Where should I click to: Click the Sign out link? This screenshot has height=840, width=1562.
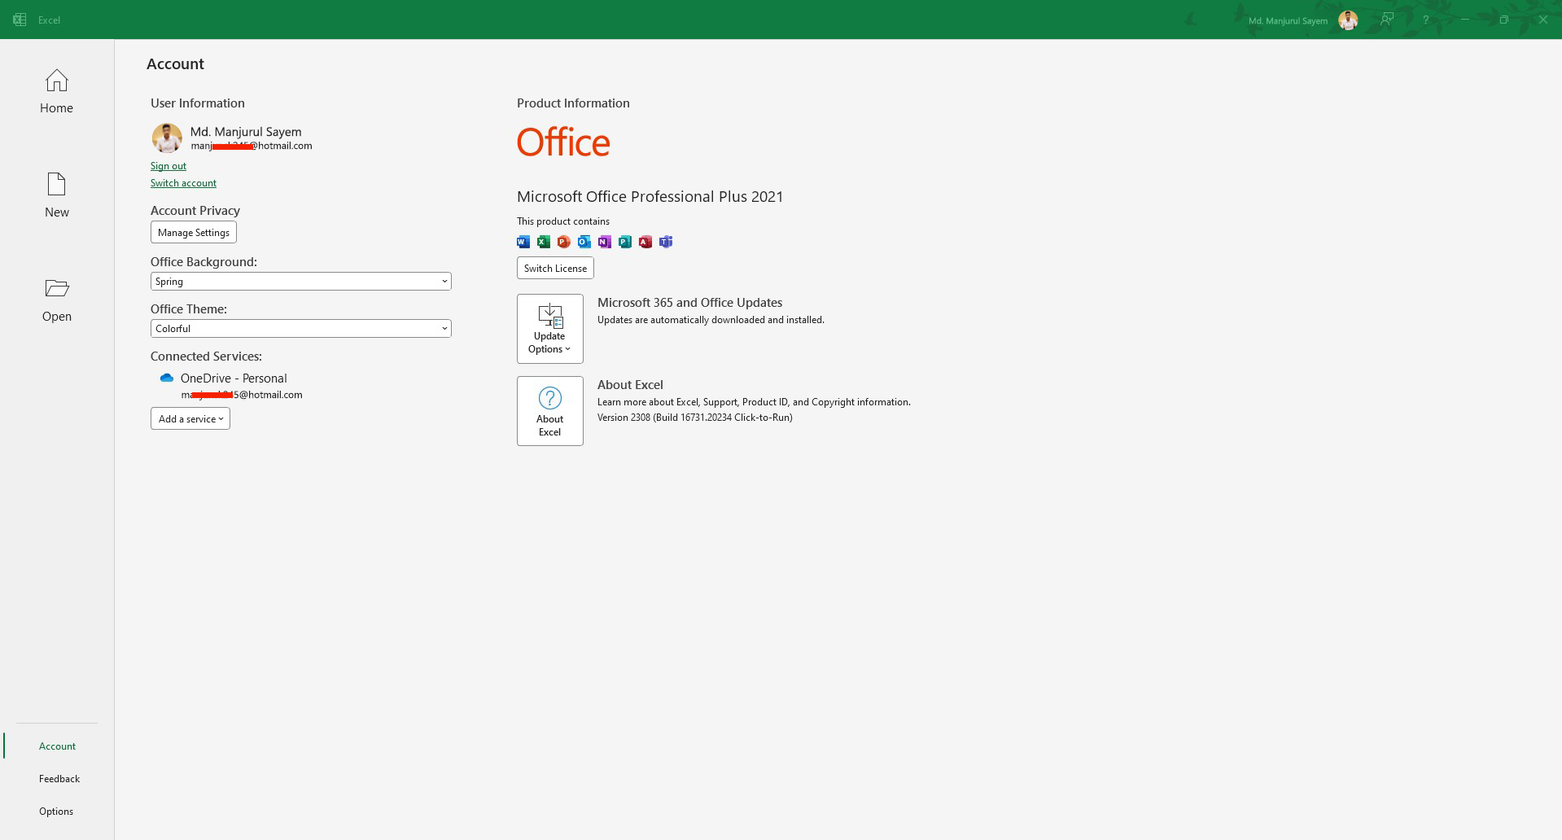coord(168,166)
